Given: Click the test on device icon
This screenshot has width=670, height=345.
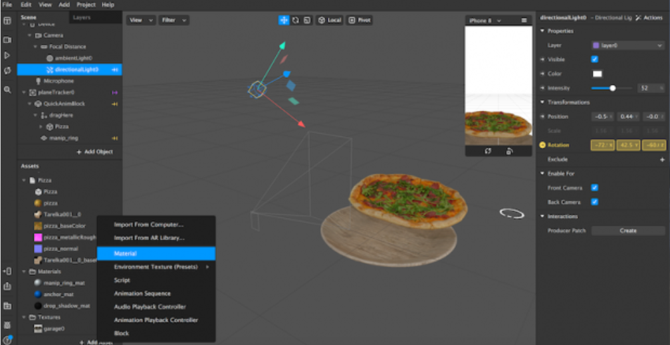Looking at the screenshot, I should pos(7,271).
